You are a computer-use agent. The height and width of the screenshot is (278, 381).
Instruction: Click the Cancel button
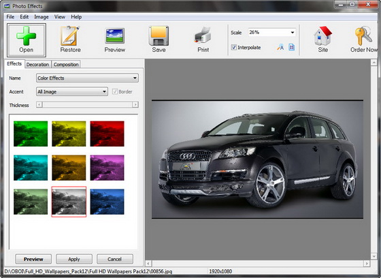point(115,259)
